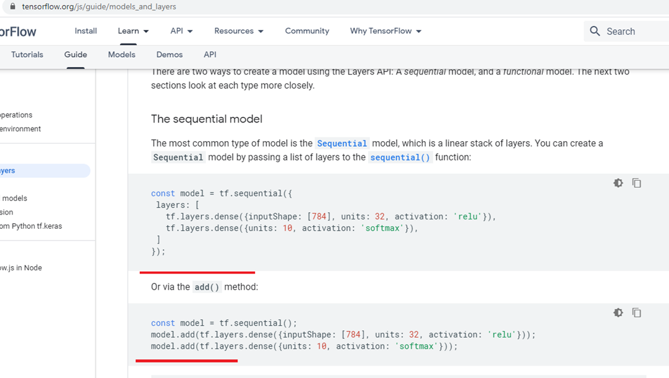Expand the Learn dropdown menu
Image resolution: width=669 pixels, height=378 pixels.
[x=133, y=30]
